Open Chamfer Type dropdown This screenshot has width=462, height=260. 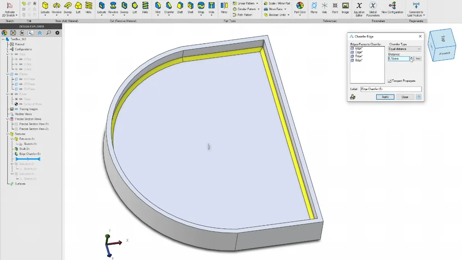(404, 49)
